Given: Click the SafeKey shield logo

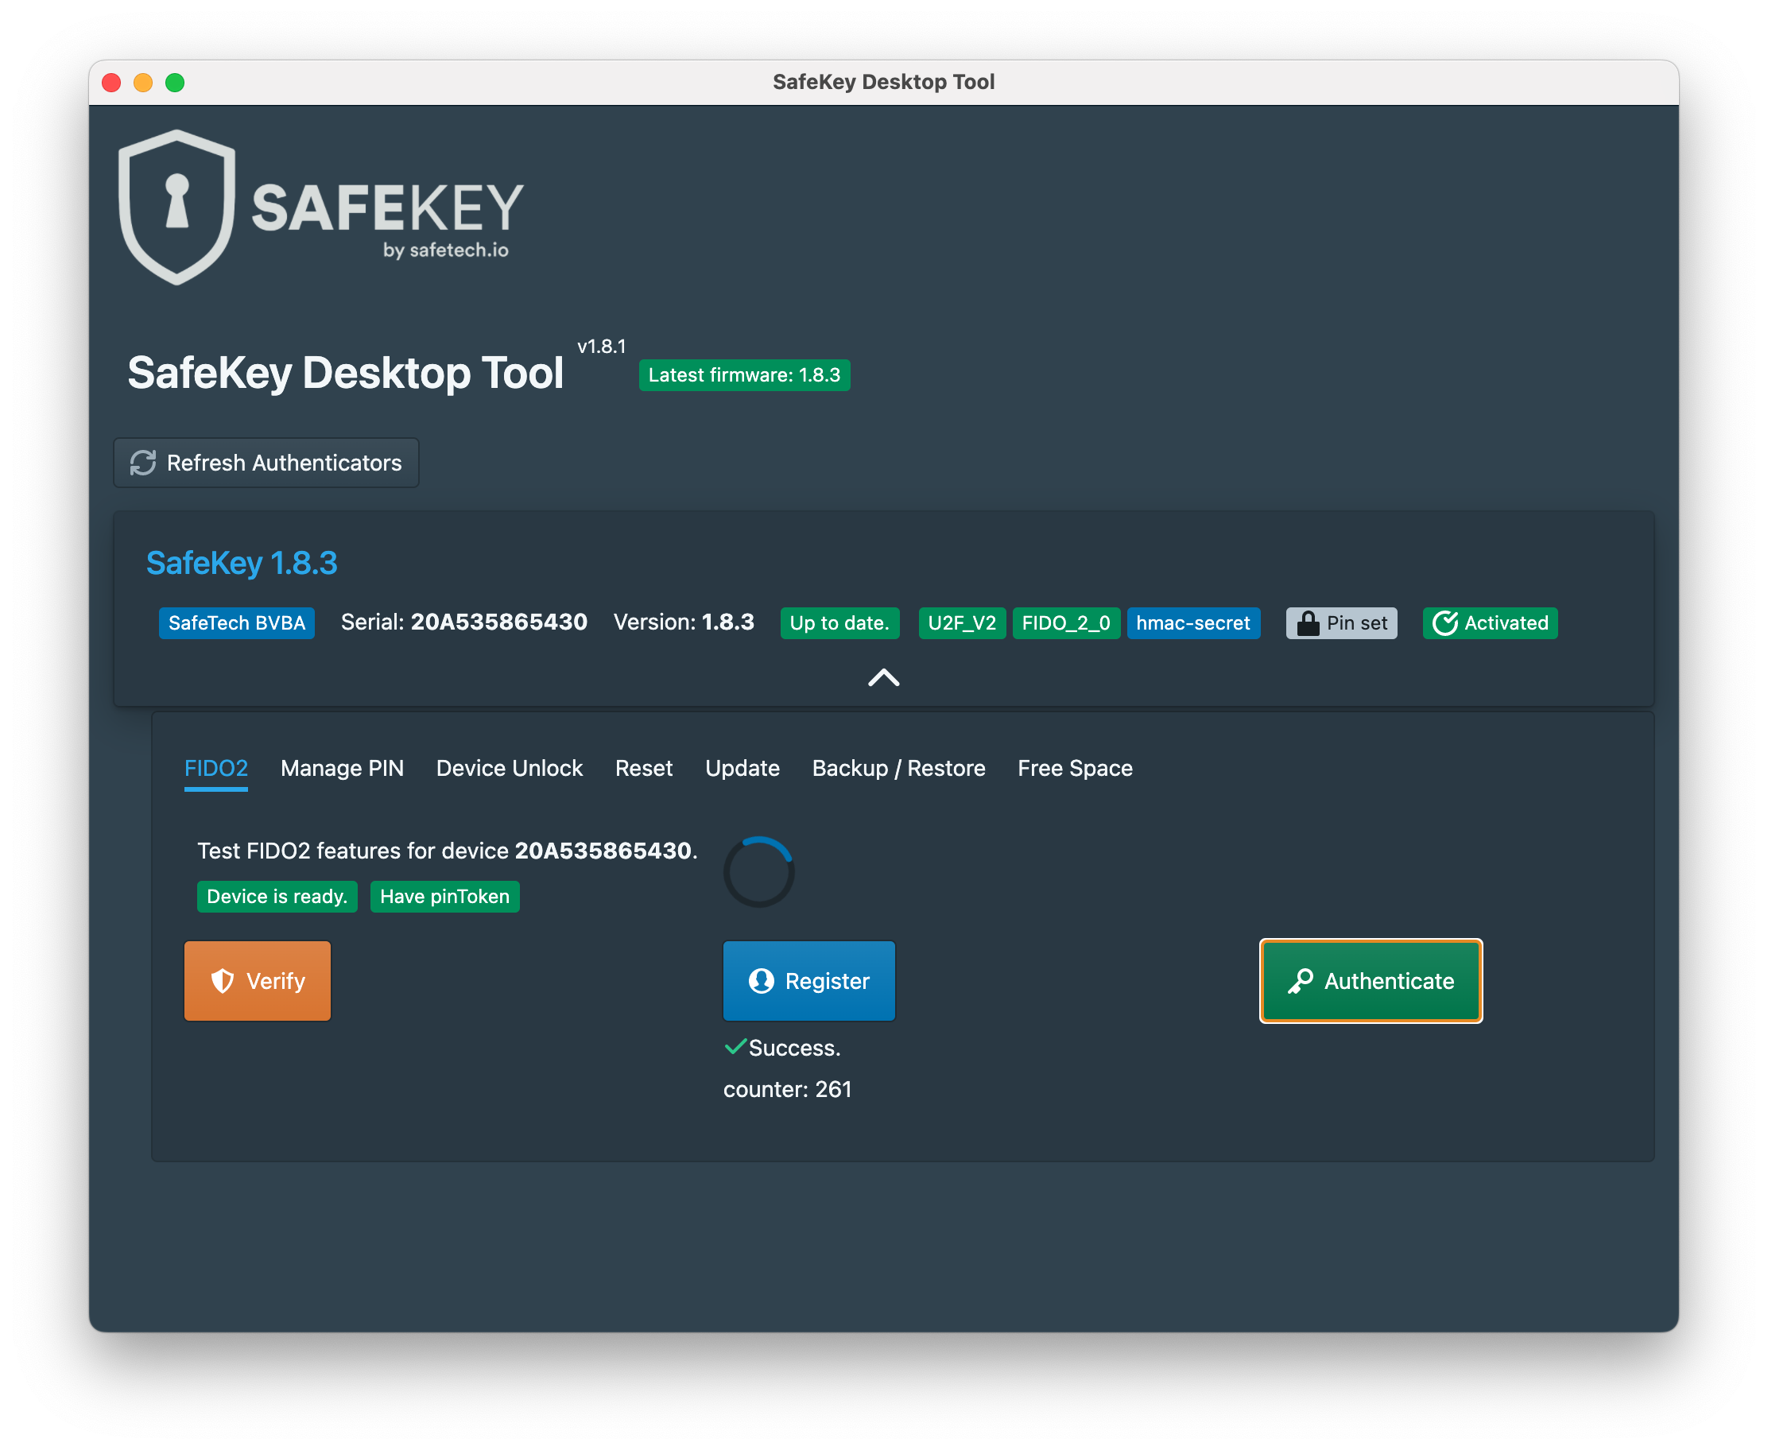Looking at the screenshot, I should point(176,207).
